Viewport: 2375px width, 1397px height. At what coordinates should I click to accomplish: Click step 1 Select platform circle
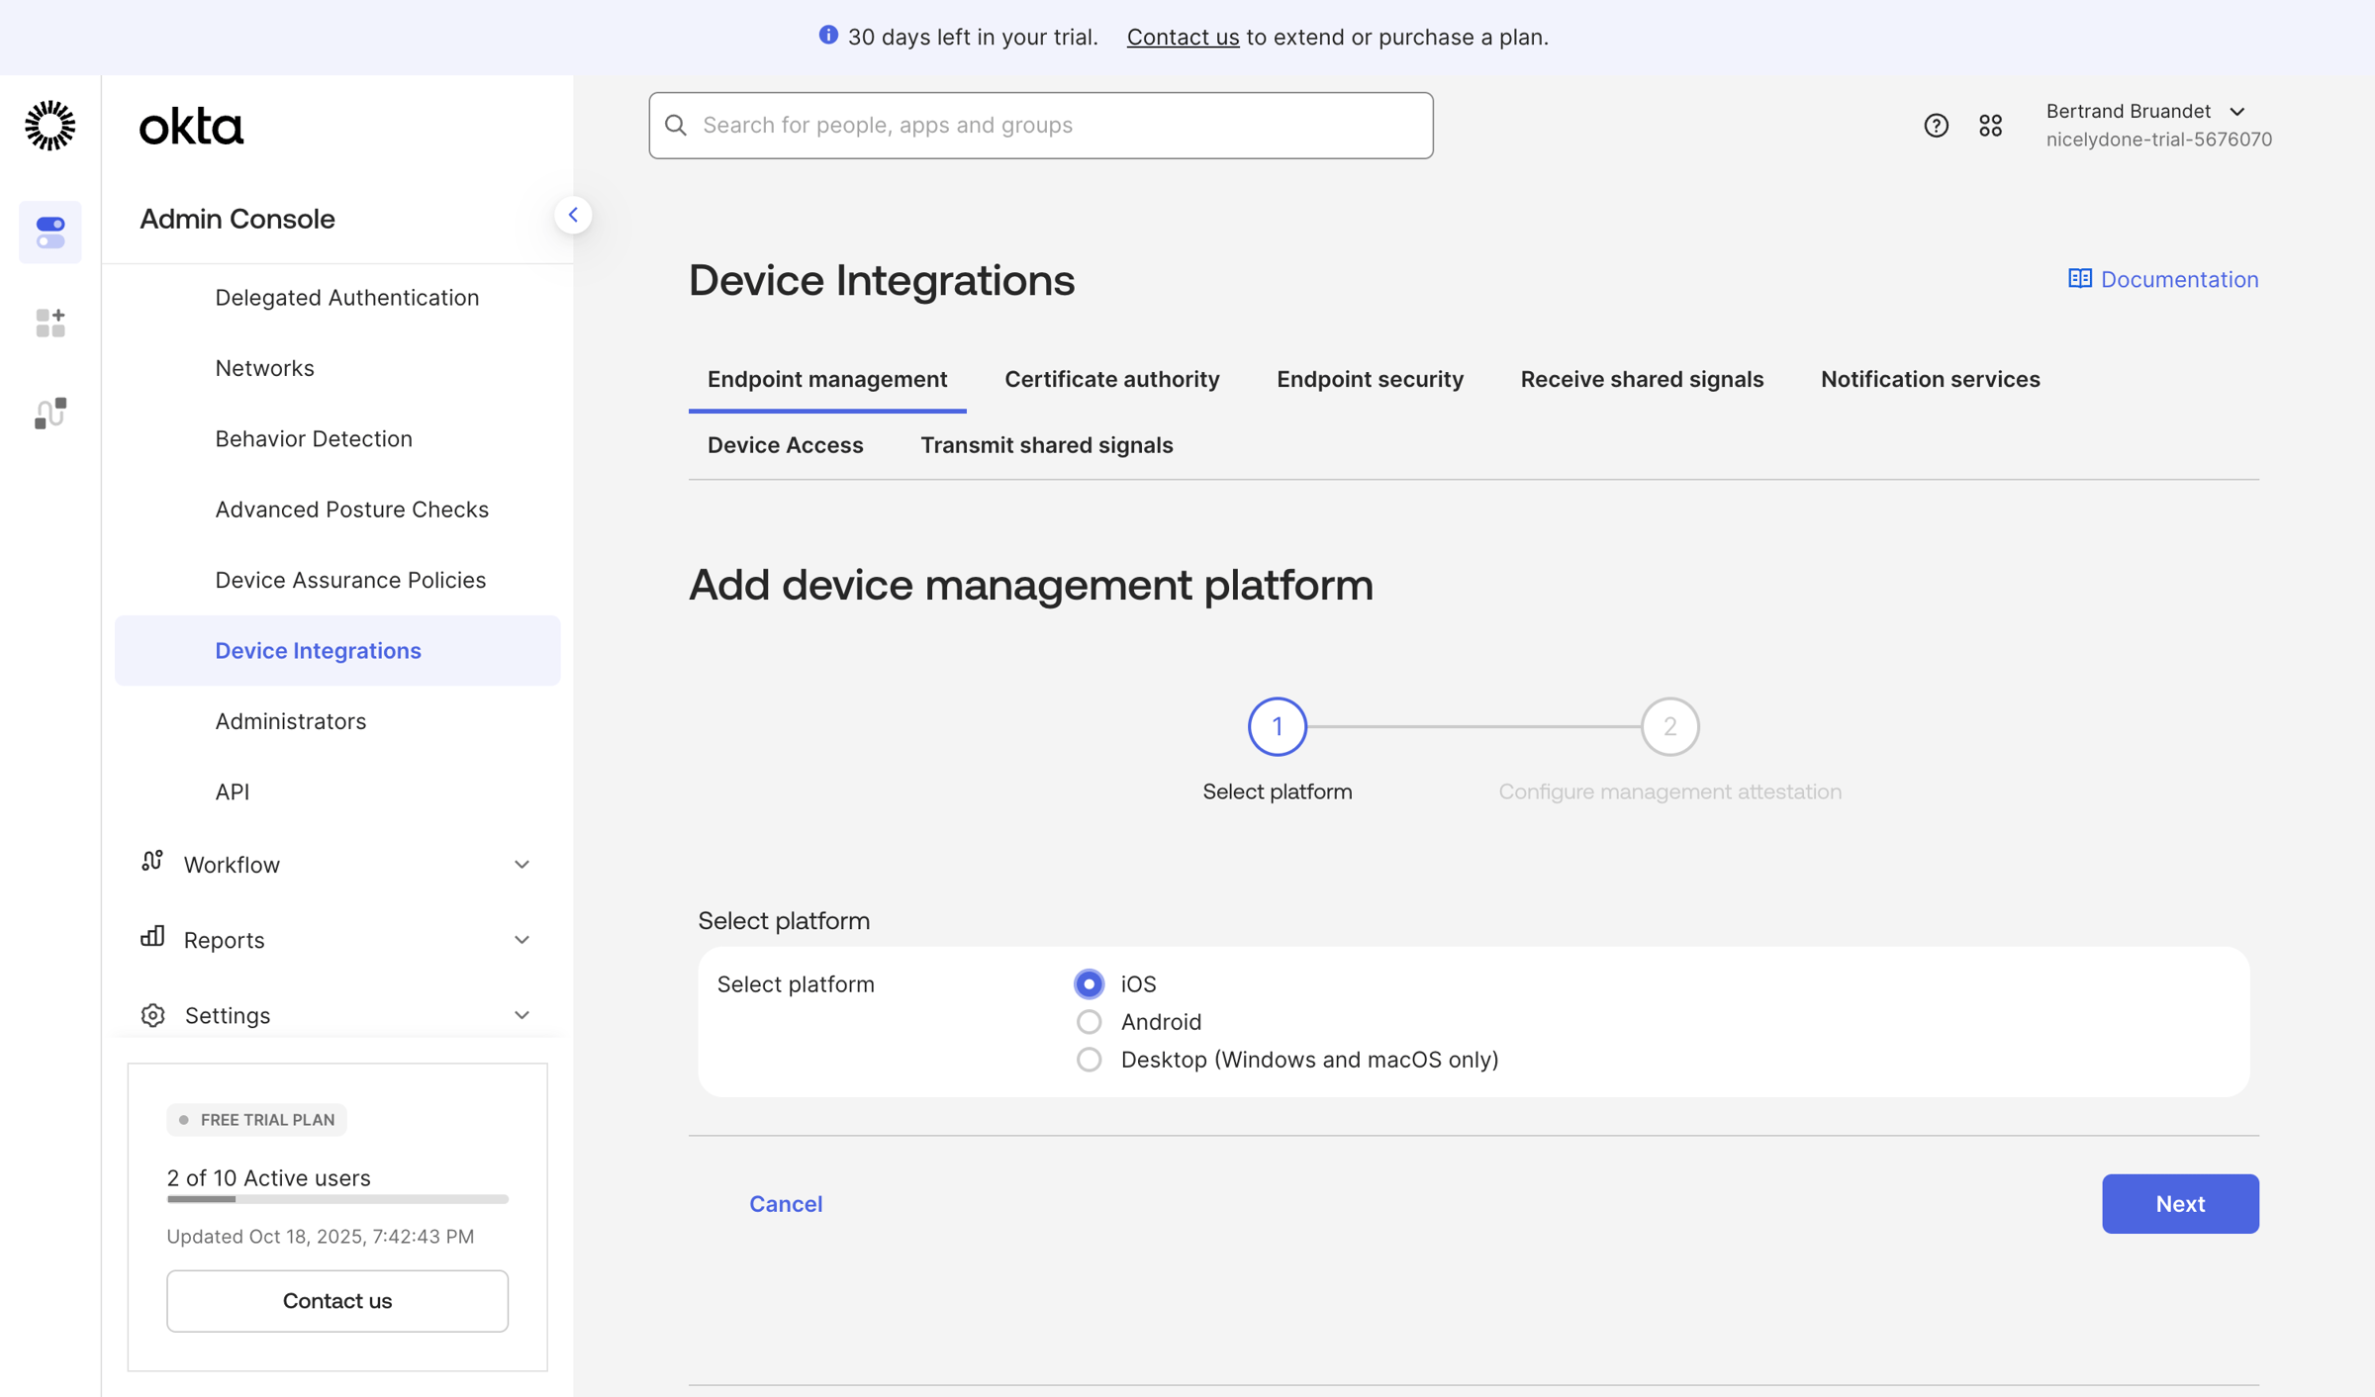point(1277,726)
